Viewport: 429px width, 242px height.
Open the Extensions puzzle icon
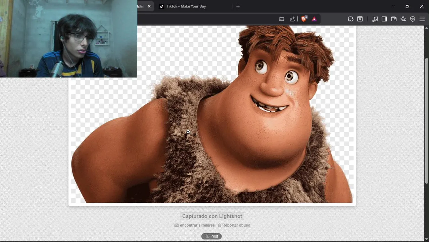(350, 19)
